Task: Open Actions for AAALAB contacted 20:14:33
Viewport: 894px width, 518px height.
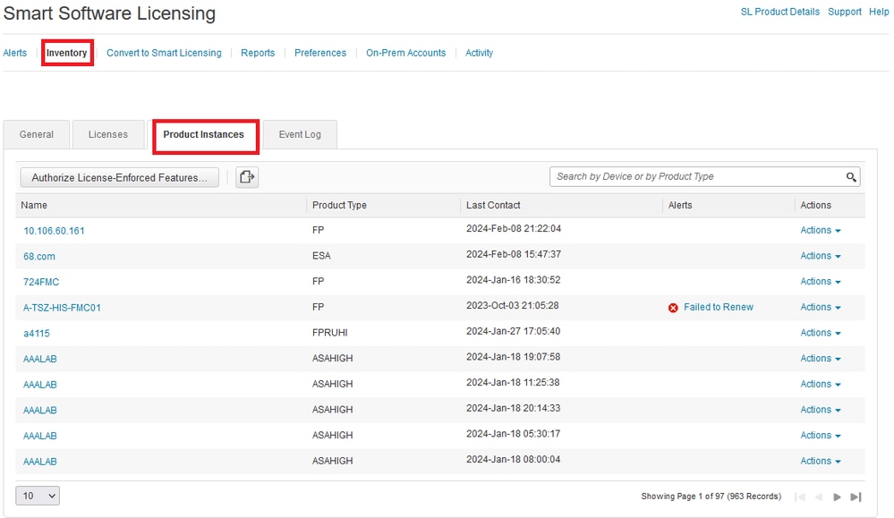Action: [821, 410]
